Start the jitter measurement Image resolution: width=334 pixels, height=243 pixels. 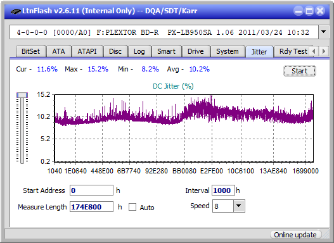pos(300,71)
